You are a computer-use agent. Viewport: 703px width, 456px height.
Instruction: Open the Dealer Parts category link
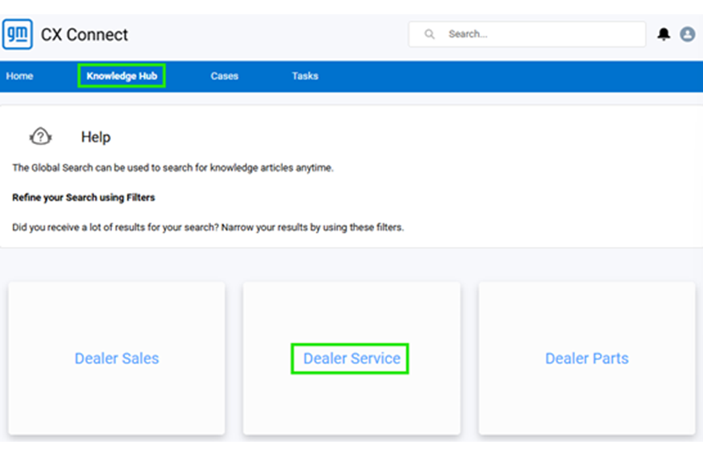(x=586, y=359)
